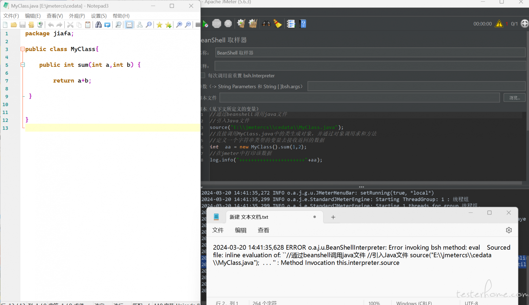529x305 pixels.
Task: Click the zoom out magnifier in Notepad3
Action: 188,25
